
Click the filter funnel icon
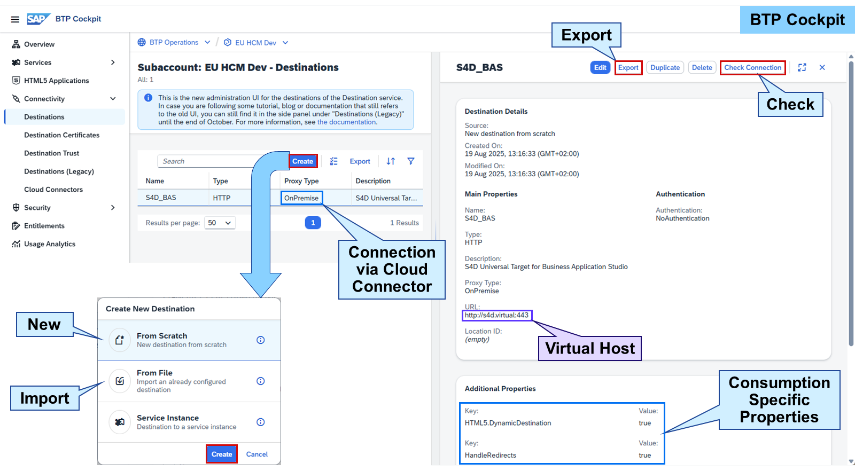tap(411, 161)
